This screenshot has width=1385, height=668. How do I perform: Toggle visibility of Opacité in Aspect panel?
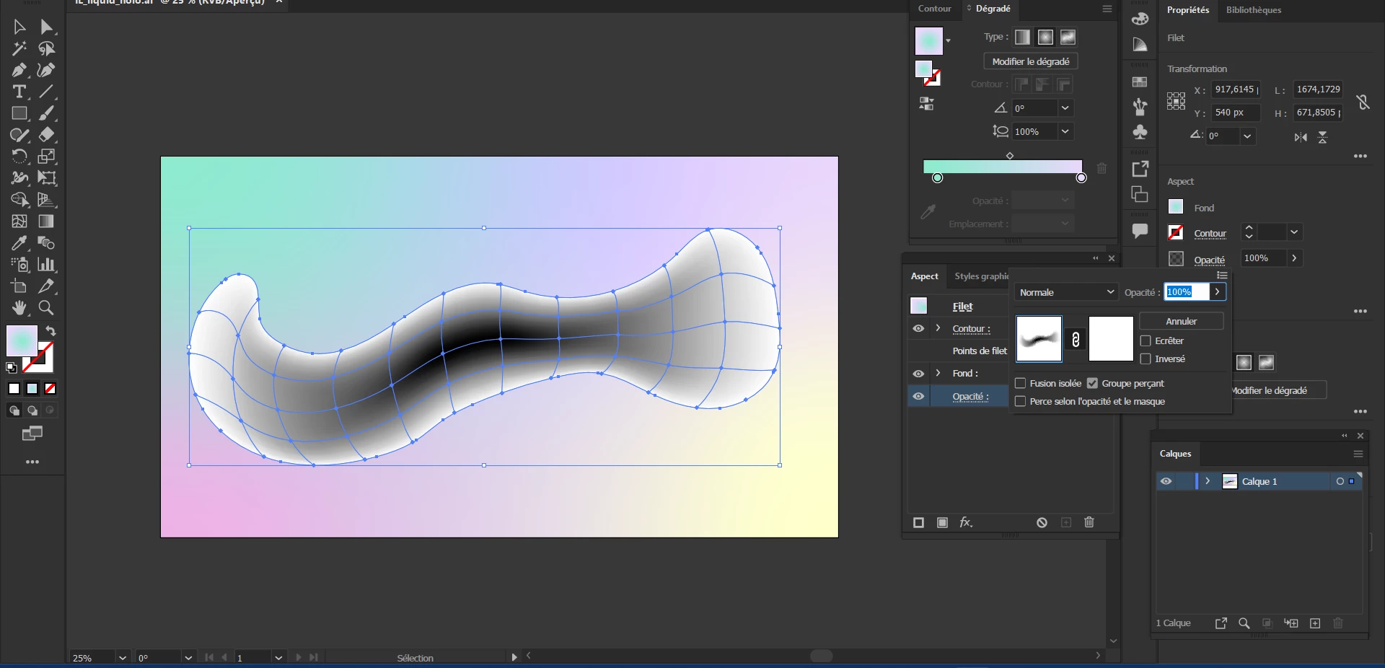point(918,396)
